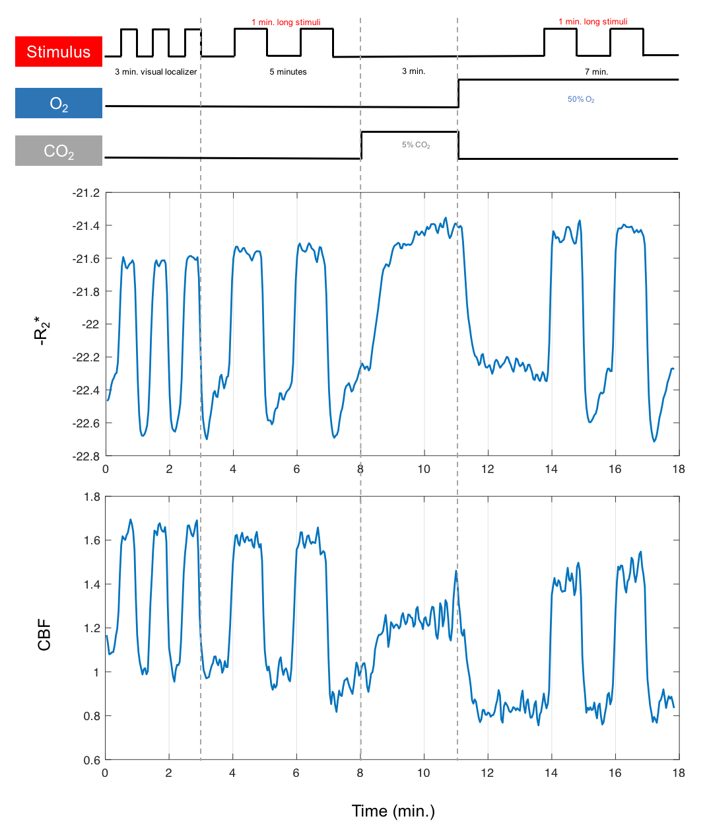This screenshot has height=837, width=707.
Task: Click the red Stimulus label box
Action: pyautogui.click(x=59, y=52)
